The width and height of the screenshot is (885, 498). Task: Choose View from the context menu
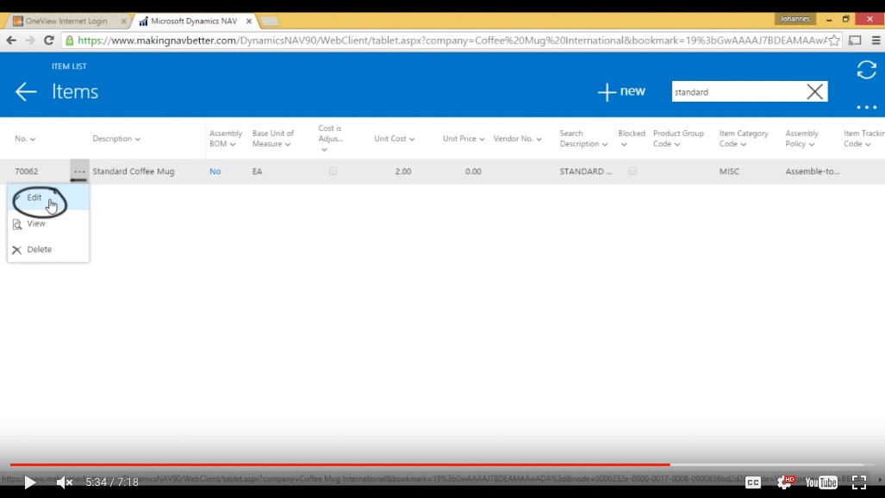(x=48, y=224)
